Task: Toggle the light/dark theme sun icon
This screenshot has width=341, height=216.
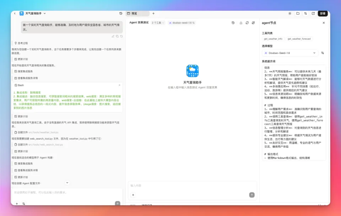Action: (x=291, y=13)
